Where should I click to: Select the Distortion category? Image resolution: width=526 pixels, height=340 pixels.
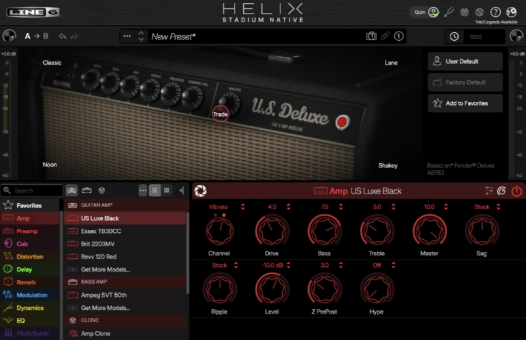pos(30,257)
